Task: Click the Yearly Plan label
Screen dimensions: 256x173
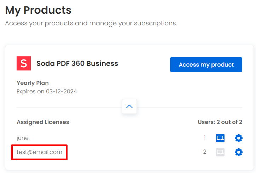Action: [x=33, y=83]
